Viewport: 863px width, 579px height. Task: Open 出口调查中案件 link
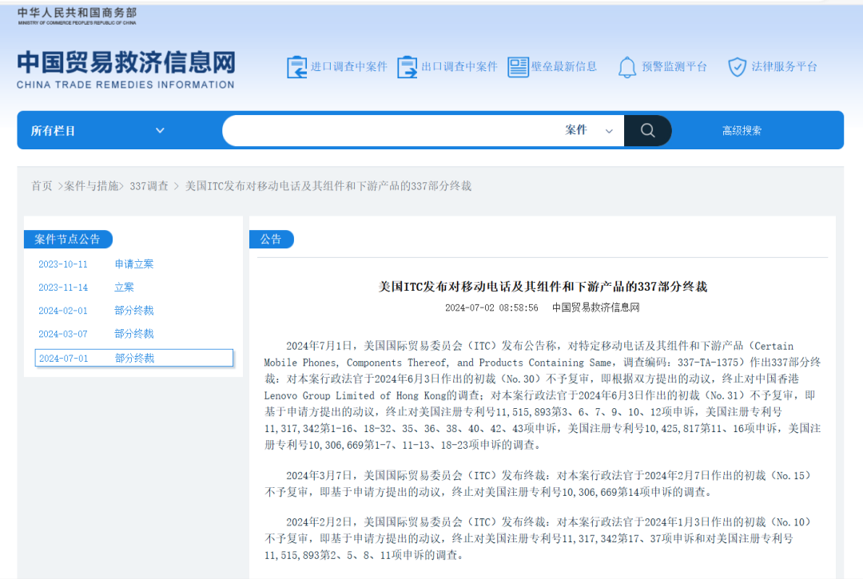459,66
